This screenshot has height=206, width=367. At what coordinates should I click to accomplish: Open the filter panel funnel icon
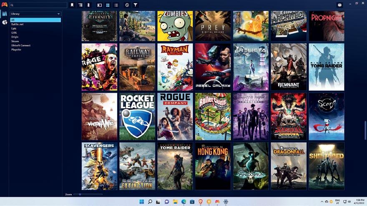(x=135, y=5)
